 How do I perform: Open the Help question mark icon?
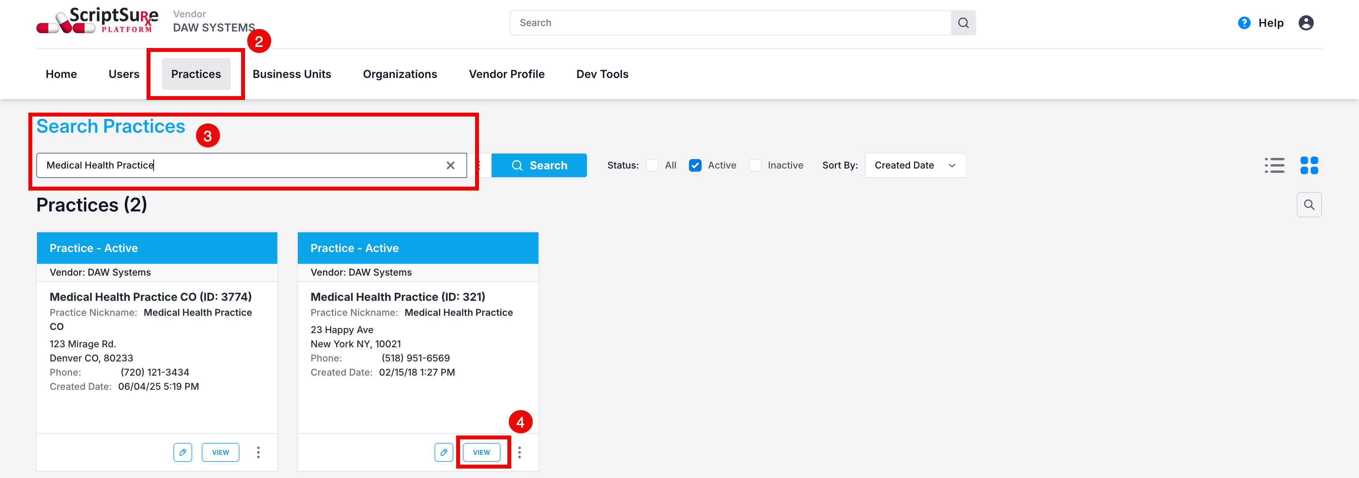pos(1244,23)
